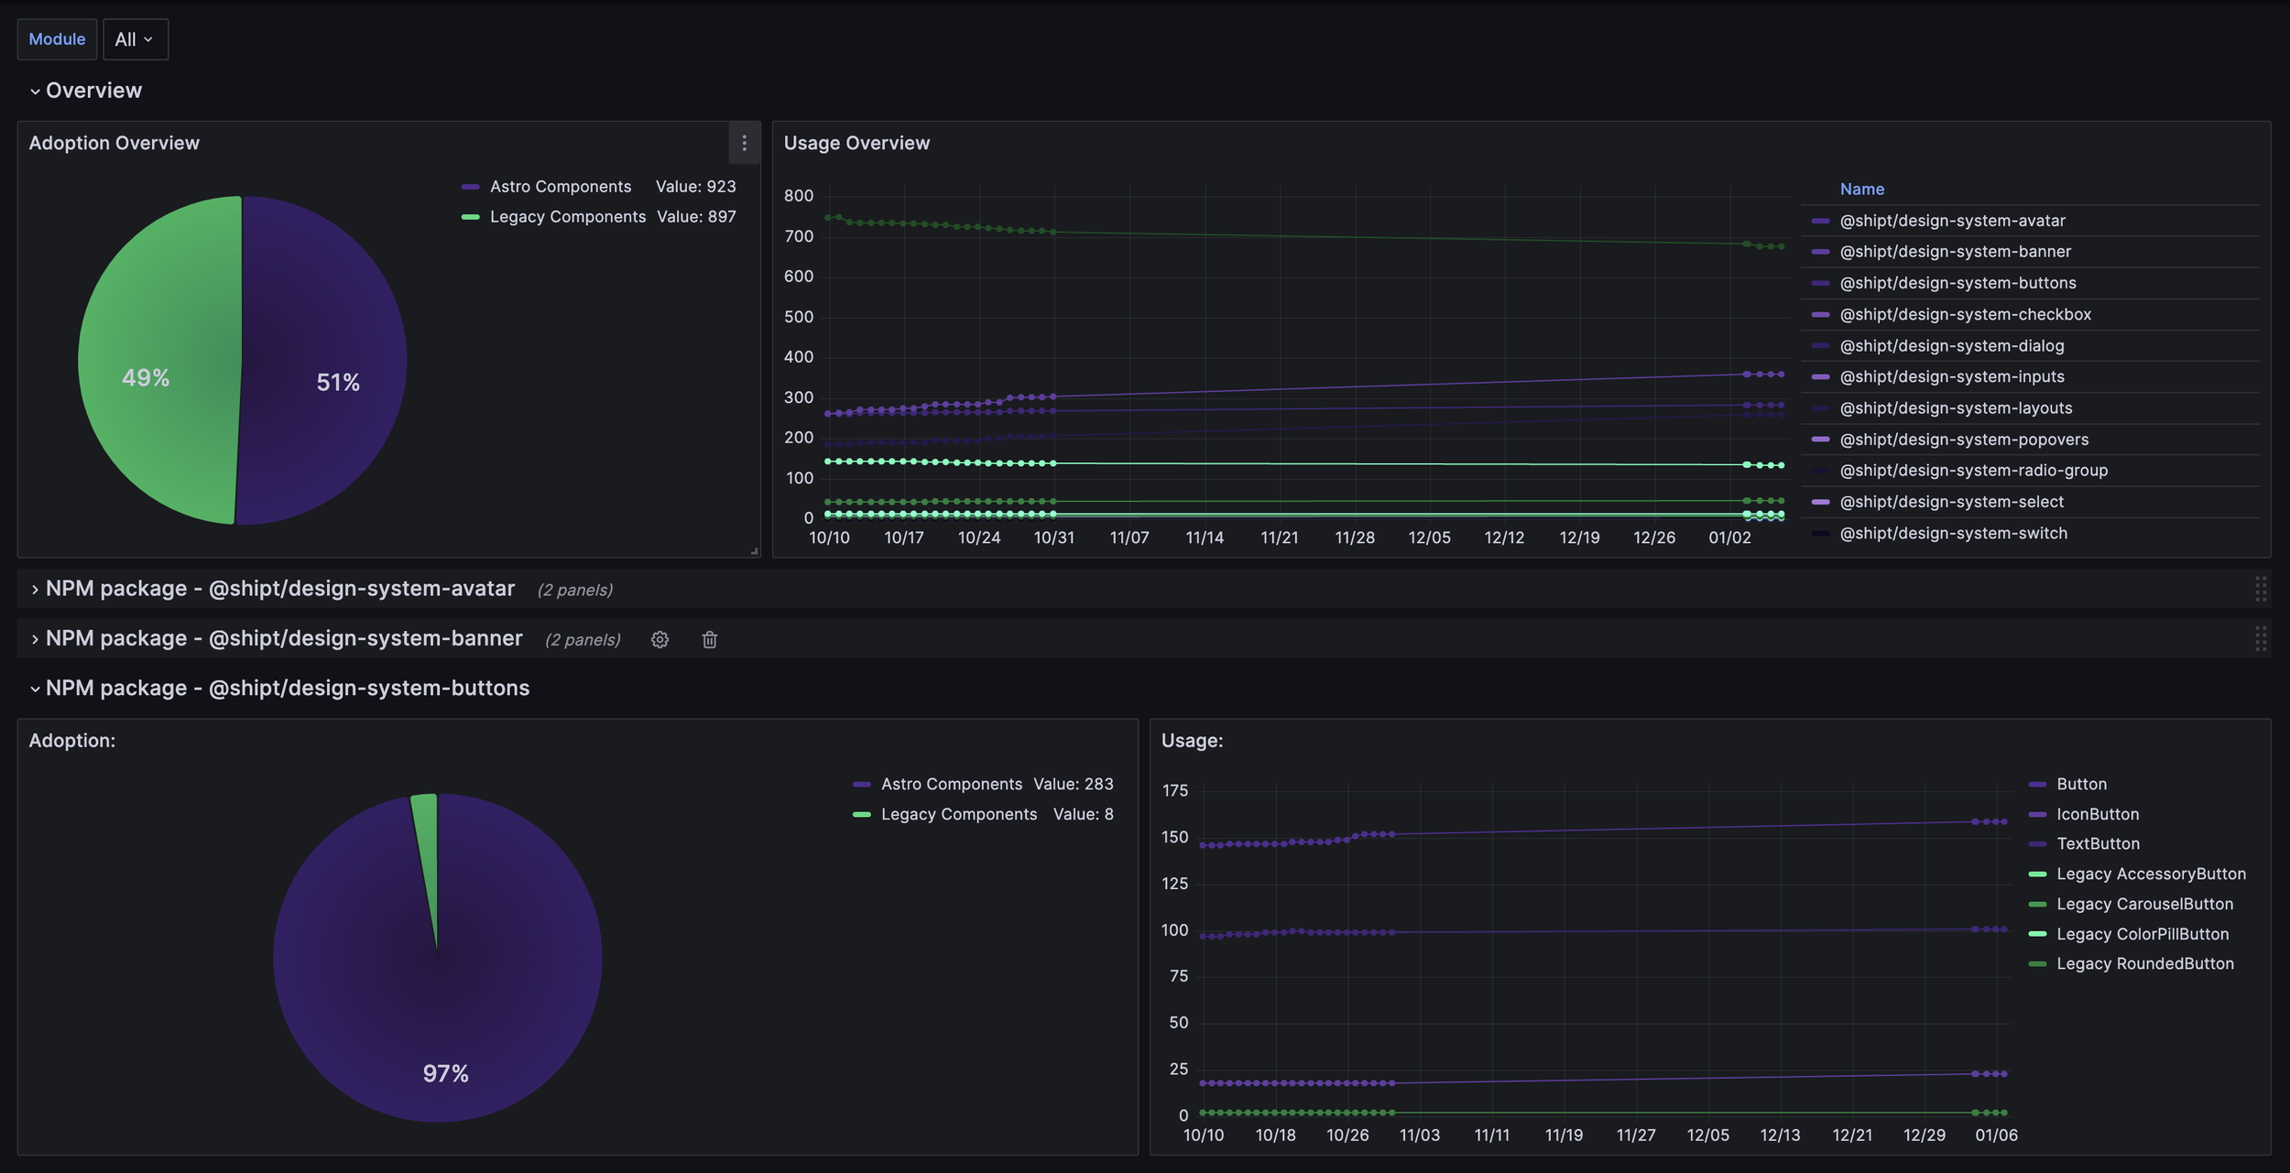This screenshot has width=2290, height=1173.
Task: Toggle IconButton series in Usage legend
Action: click(2097, 814)
